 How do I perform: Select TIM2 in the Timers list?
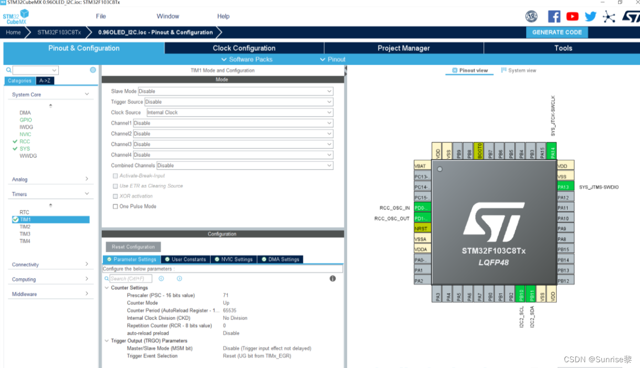pyautogui.click(x=25, y=227)
